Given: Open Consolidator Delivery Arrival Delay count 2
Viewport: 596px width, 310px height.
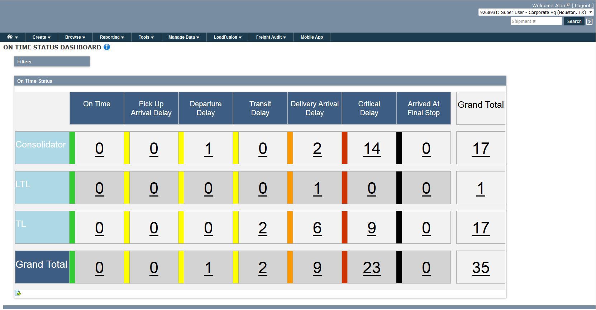Looking at the screenshot, I should (317, 149).
